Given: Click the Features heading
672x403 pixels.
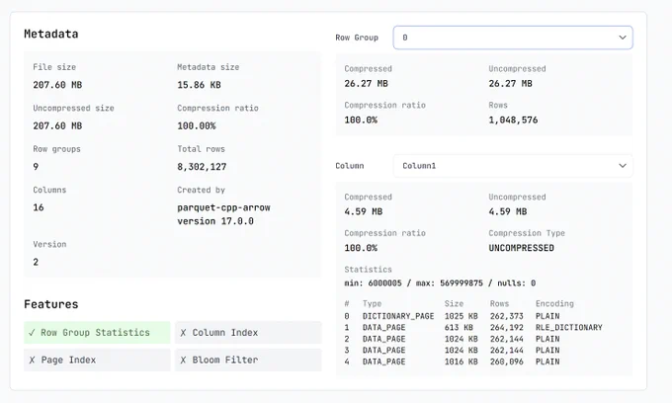Looking at the screenshot, I should (x=51, y=304).
